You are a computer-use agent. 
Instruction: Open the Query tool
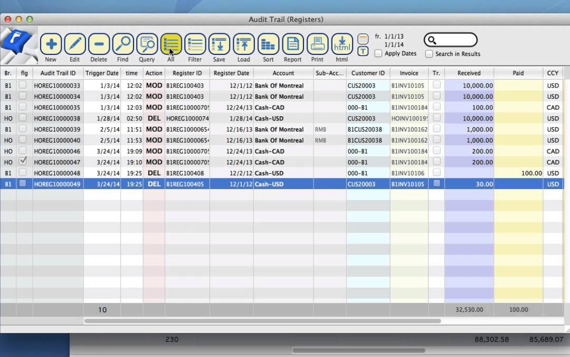[147, 44]
